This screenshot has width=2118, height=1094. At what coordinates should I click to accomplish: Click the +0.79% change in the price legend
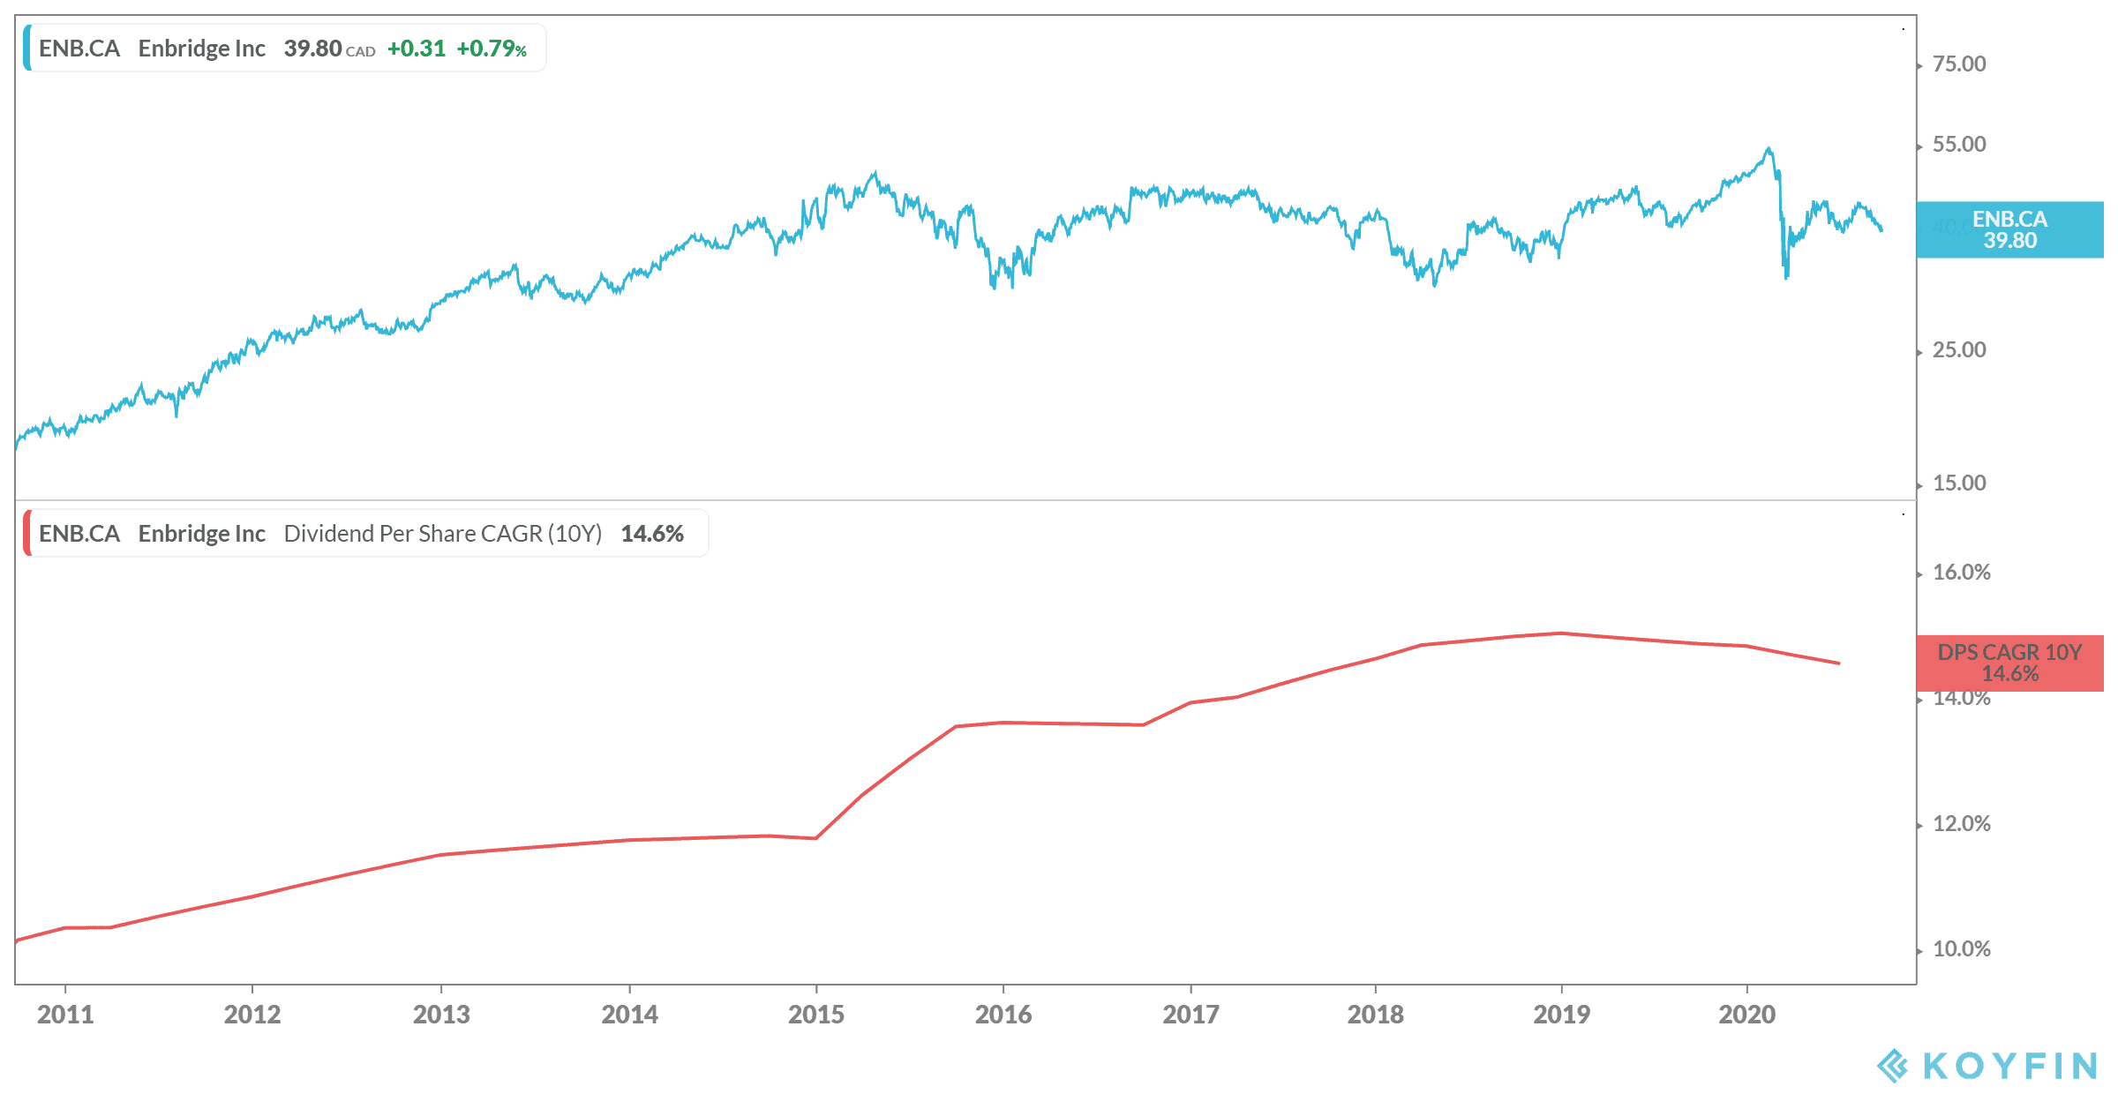[491, 49]
